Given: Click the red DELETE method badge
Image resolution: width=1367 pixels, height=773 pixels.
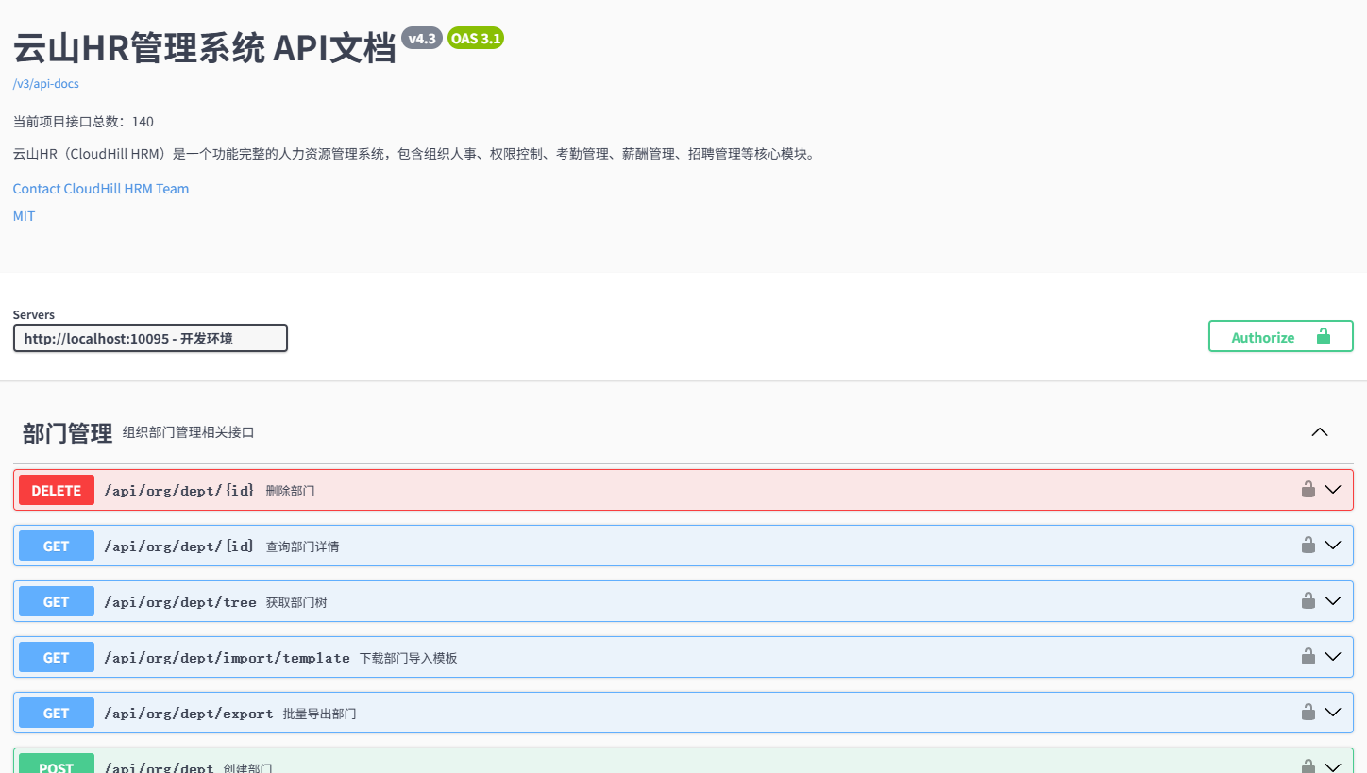Looking at the screenshot, I should click(x=57, y=490).
